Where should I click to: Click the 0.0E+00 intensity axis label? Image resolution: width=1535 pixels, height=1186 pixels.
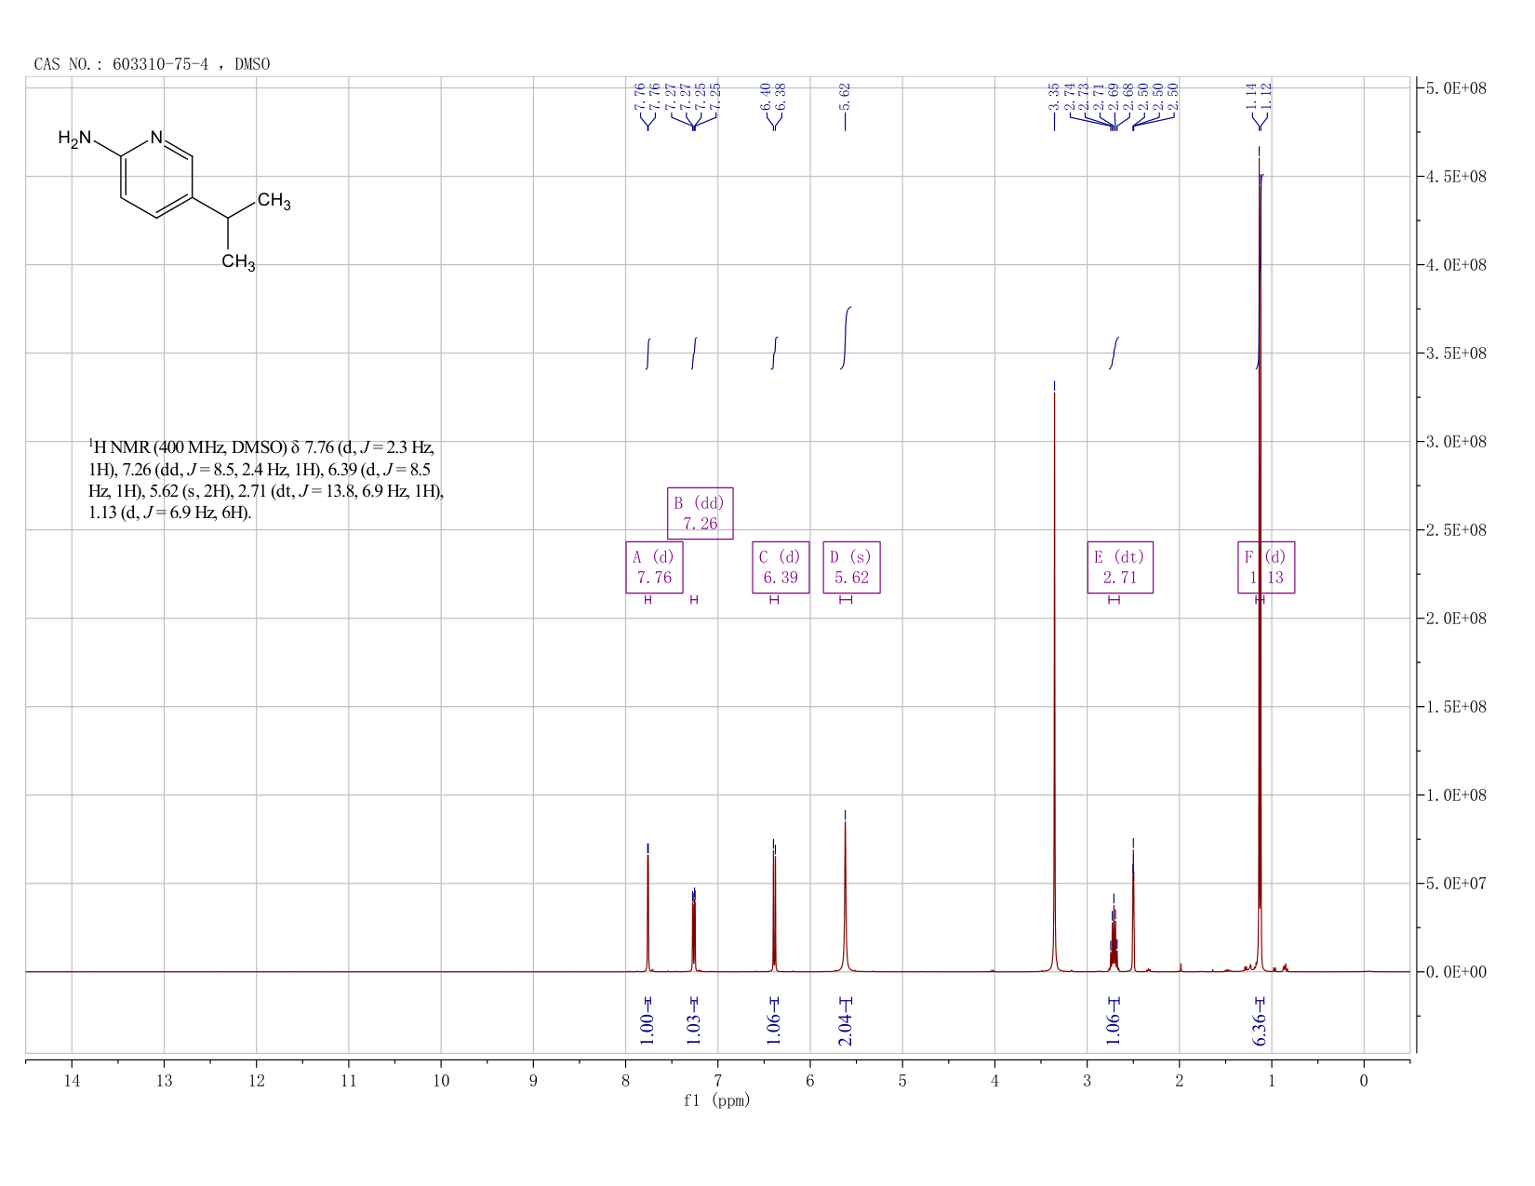click(x=1456, y=972)
